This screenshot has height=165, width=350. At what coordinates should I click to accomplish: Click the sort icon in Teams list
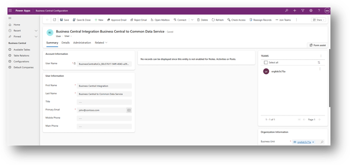319,63
